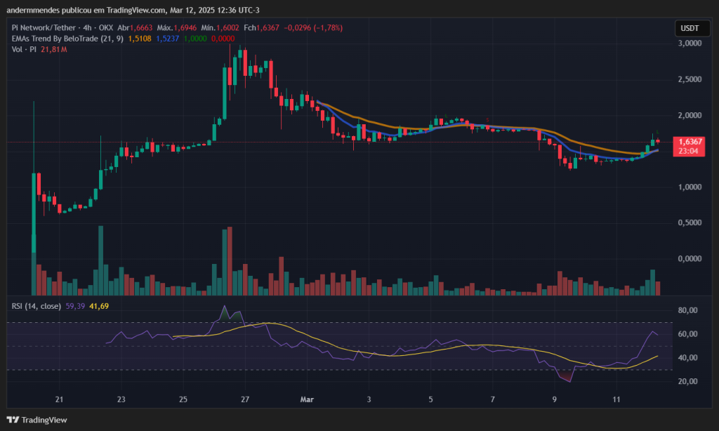This screenshot has height=431, width=719.
Task: Click the publication header andermmendes publicou em TradingView.com
Action: (x=86, y=10)
